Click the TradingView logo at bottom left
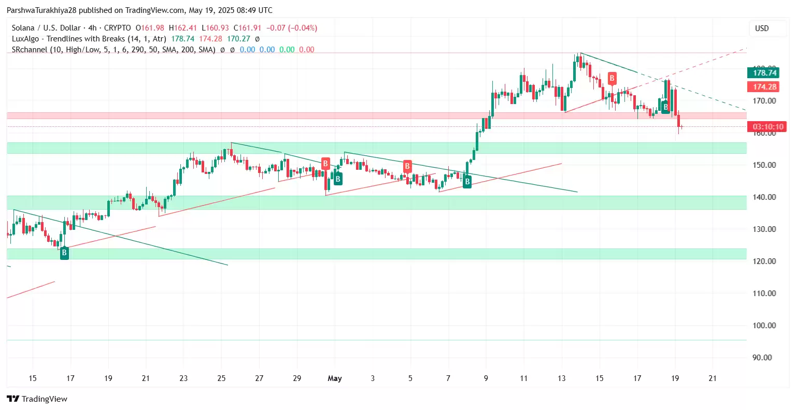This screenshot has width=796, height=410. point(37,399)
